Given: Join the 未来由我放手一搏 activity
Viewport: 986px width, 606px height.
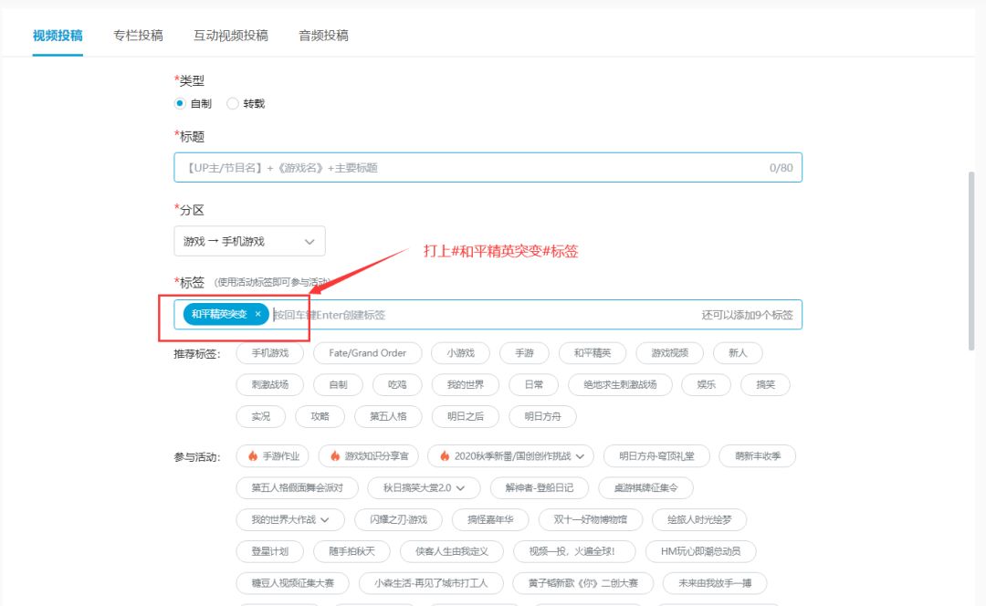Looking at the screenshot, I should pos(715,583).
